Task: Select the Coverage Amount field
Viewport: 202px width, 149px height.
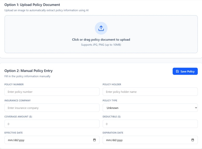Action: coord(52,124)
